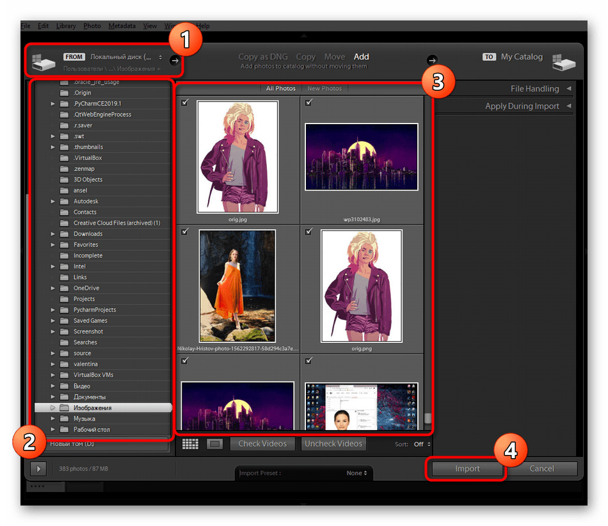Click the forward arrow right of Add
The height and width of the screenshot is (526, 608).
432,60
